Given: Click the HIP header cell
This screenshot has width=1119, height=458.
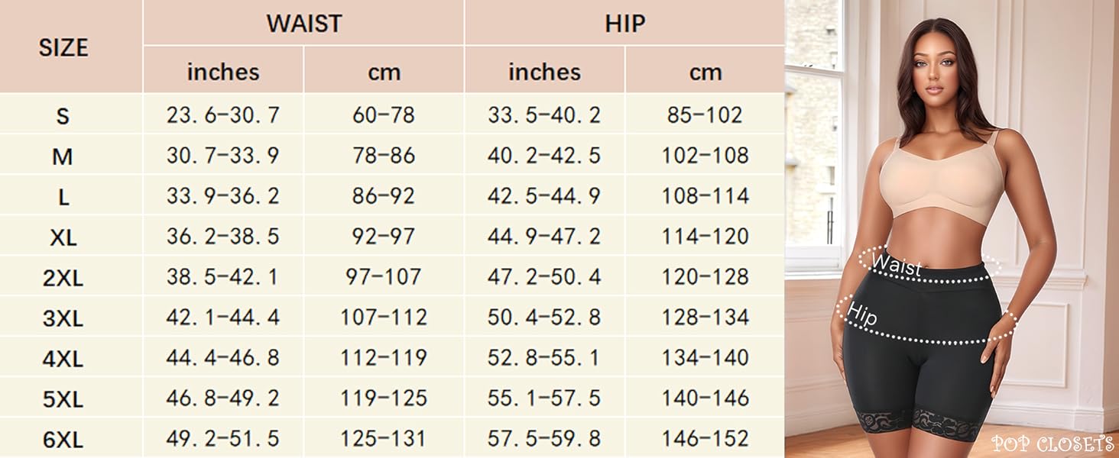Looking at the screenshot, I should 624,24.
